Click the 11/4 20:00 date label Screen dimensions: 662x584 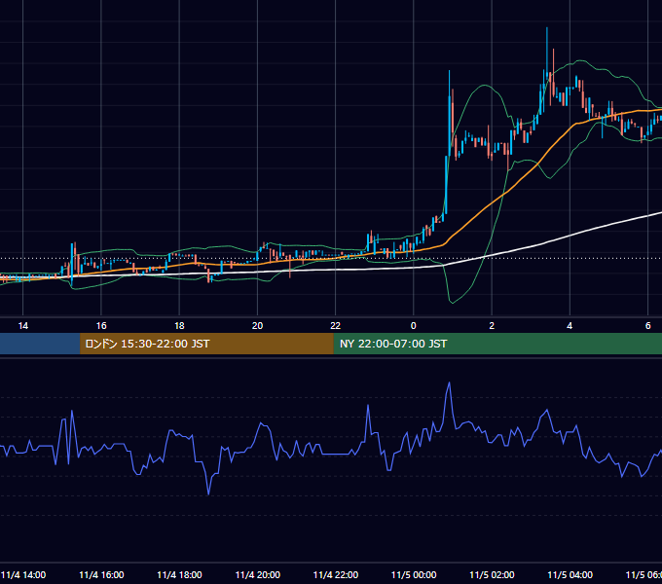pos(258,574)
